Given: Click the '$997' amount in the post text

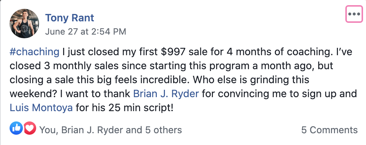Looking at the screenshot, I should [173, 52].
